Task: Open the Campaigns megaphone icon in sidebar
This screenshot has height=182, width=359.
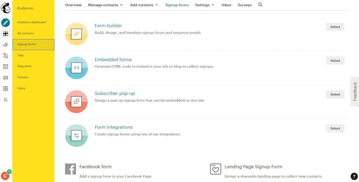Action: click(5, 44)
